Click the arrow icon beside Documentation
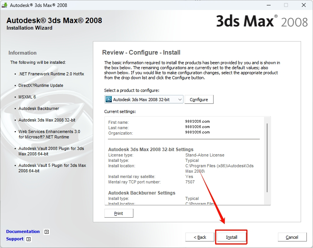 [x=47, y=232]
